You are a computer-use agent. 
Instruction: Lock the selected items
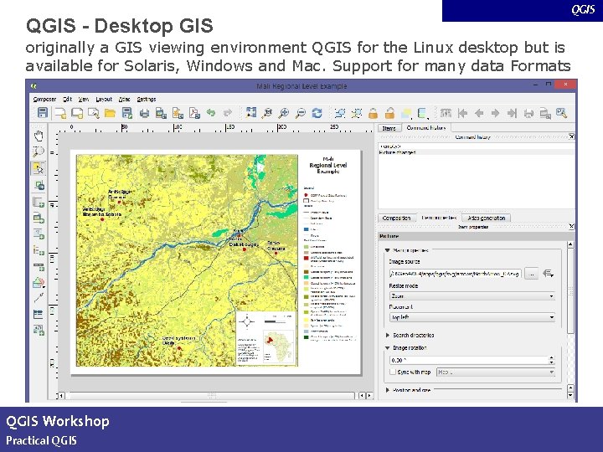pyautogui.click(x=373, y=113)
